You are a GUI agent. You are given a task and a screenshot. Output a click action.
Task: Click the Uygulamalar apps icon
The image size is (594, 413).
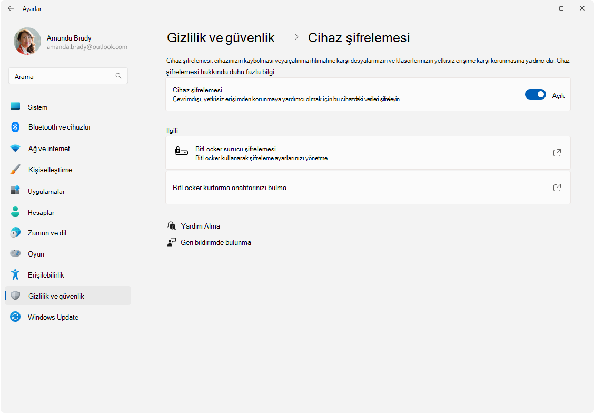[x=15, y=190]
